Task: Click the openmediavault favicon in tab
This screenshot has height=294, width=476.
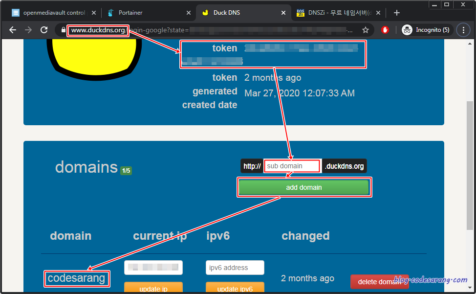Action: 15,13
